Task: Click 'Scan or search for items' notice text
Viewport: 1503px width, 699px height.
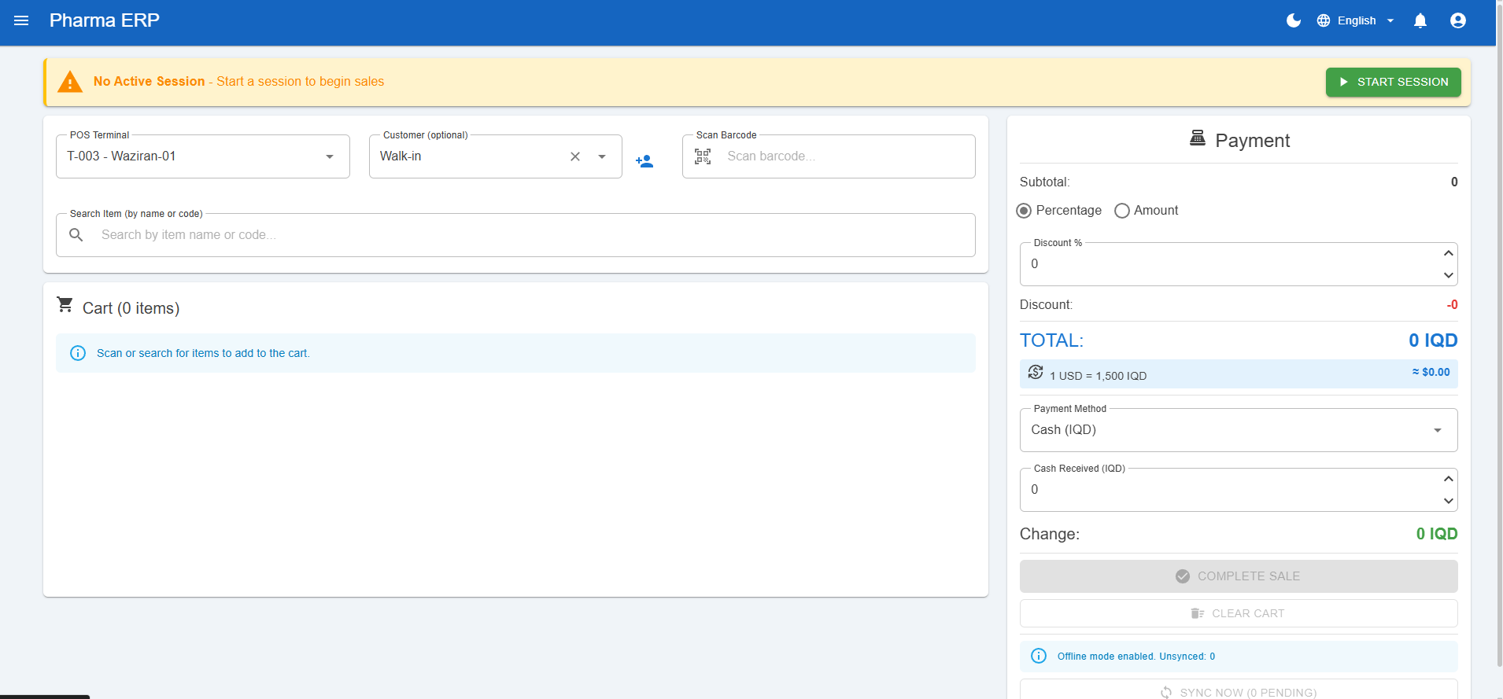Action: coord(203,353)
